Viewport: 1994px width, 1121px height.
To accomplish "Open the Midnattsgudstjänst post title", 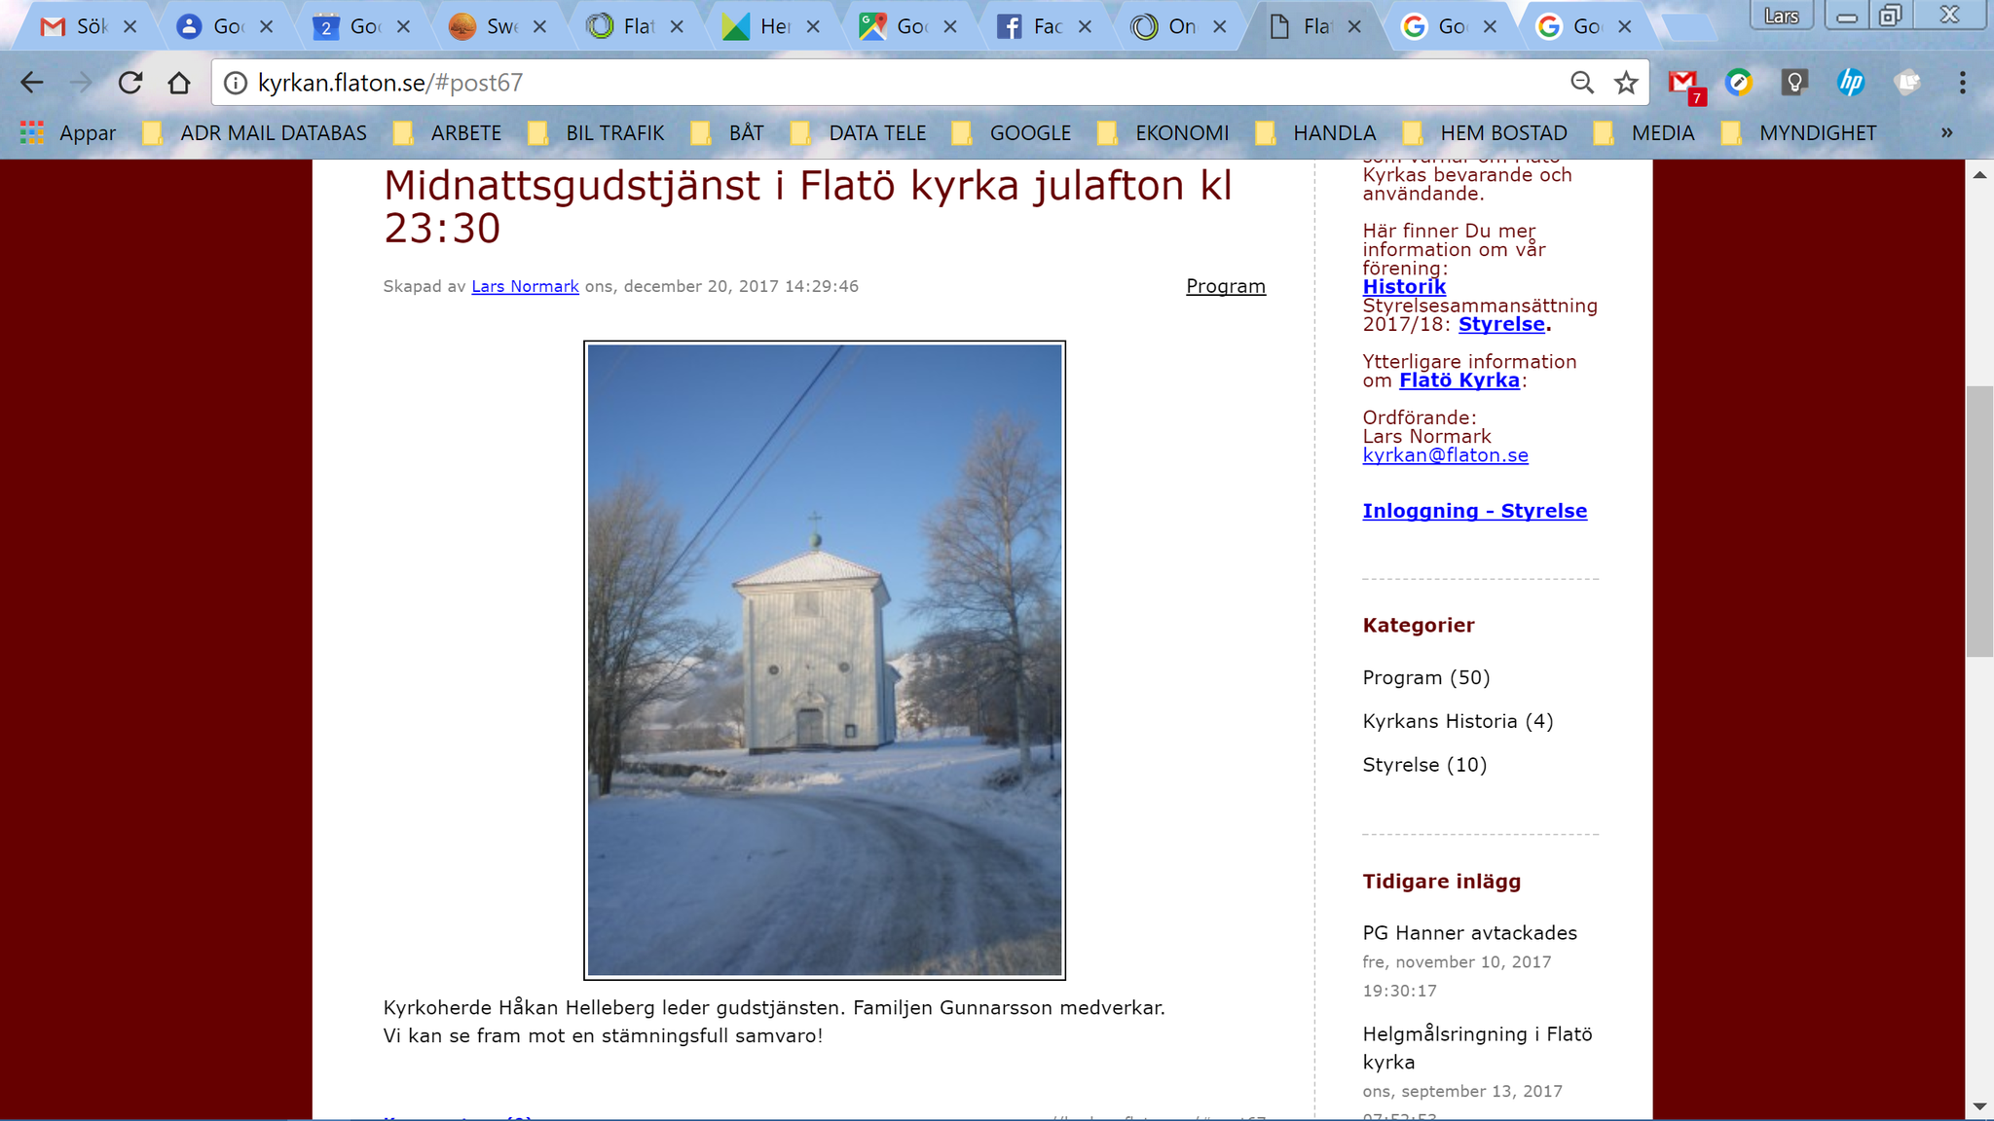I will (808, 206).
